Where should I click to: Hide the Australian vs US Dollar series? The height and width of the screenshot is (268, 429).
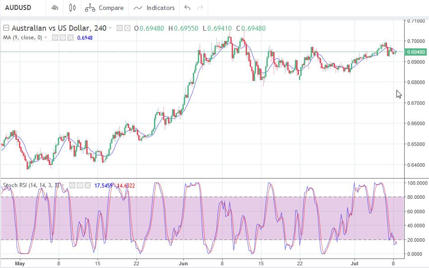click(x=120, y=28)
